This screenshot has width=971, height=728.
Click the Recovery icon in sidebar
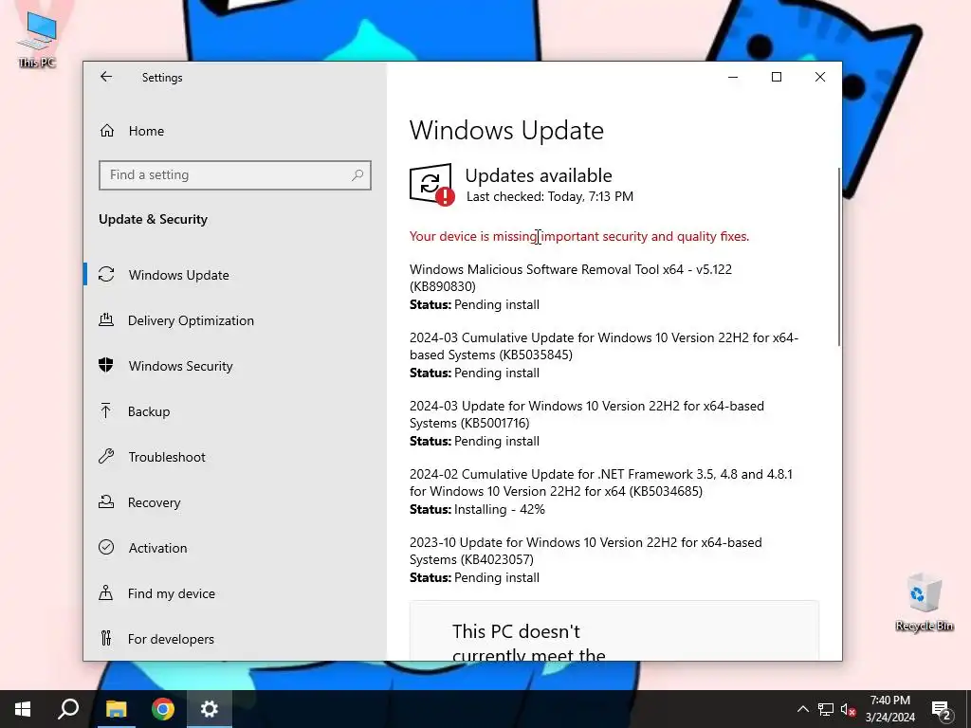pos(106,502)
